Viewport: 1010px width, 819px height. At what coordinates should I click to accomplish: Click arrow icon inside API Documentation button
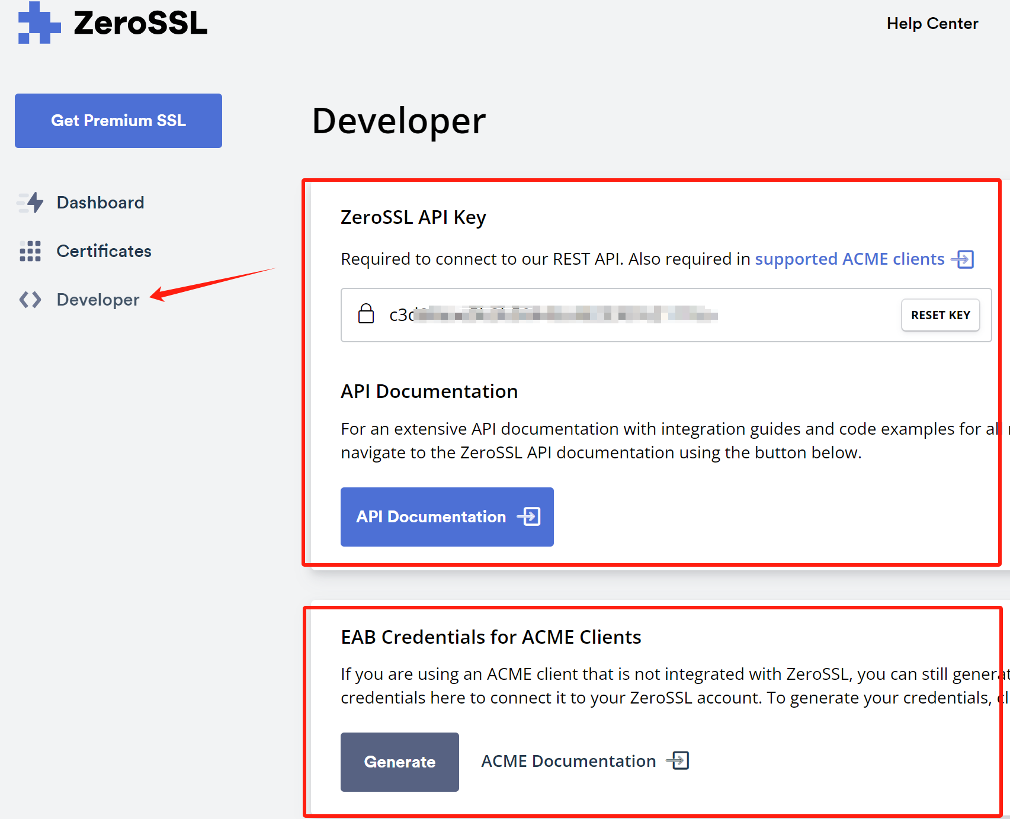(529, 516)
